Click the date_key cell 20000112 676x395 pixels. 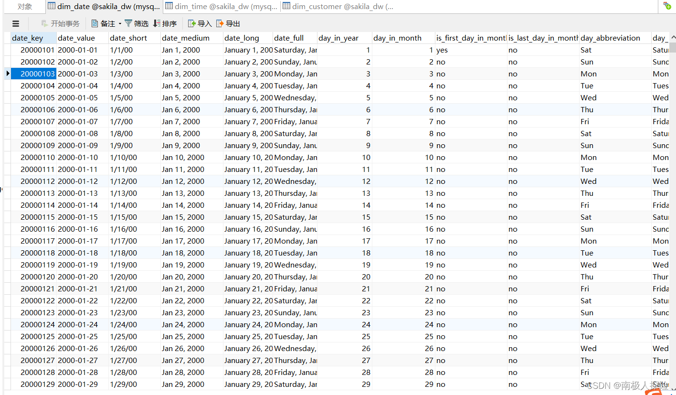pos(33,181)
